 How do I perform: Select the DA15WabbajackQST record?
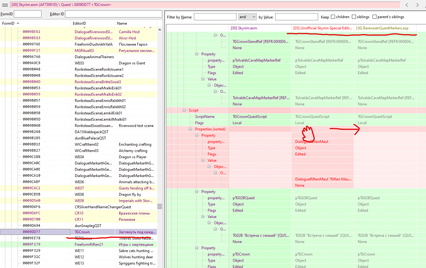[x=79, y=132]
